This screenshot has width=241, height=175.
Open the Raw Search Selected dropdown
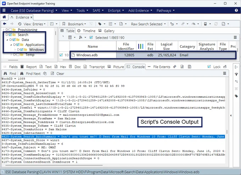[148, 24]
